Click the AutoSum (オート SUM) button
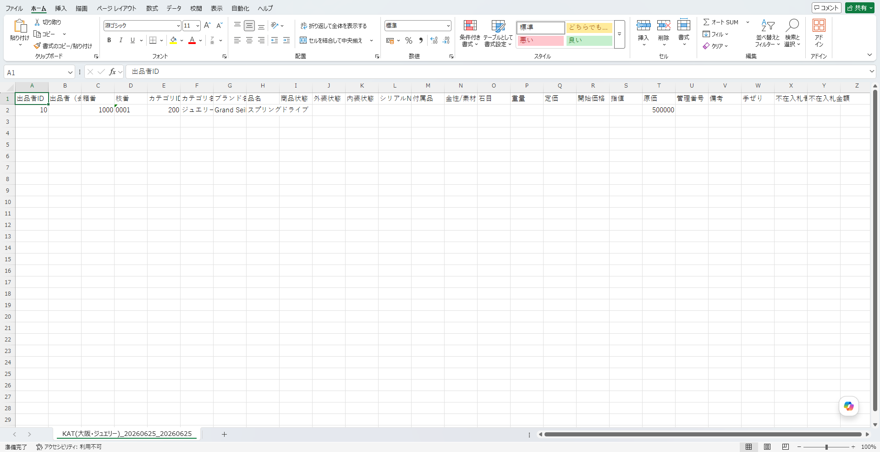The height and width of the screenshot is (452, 880). coord(721,22)
